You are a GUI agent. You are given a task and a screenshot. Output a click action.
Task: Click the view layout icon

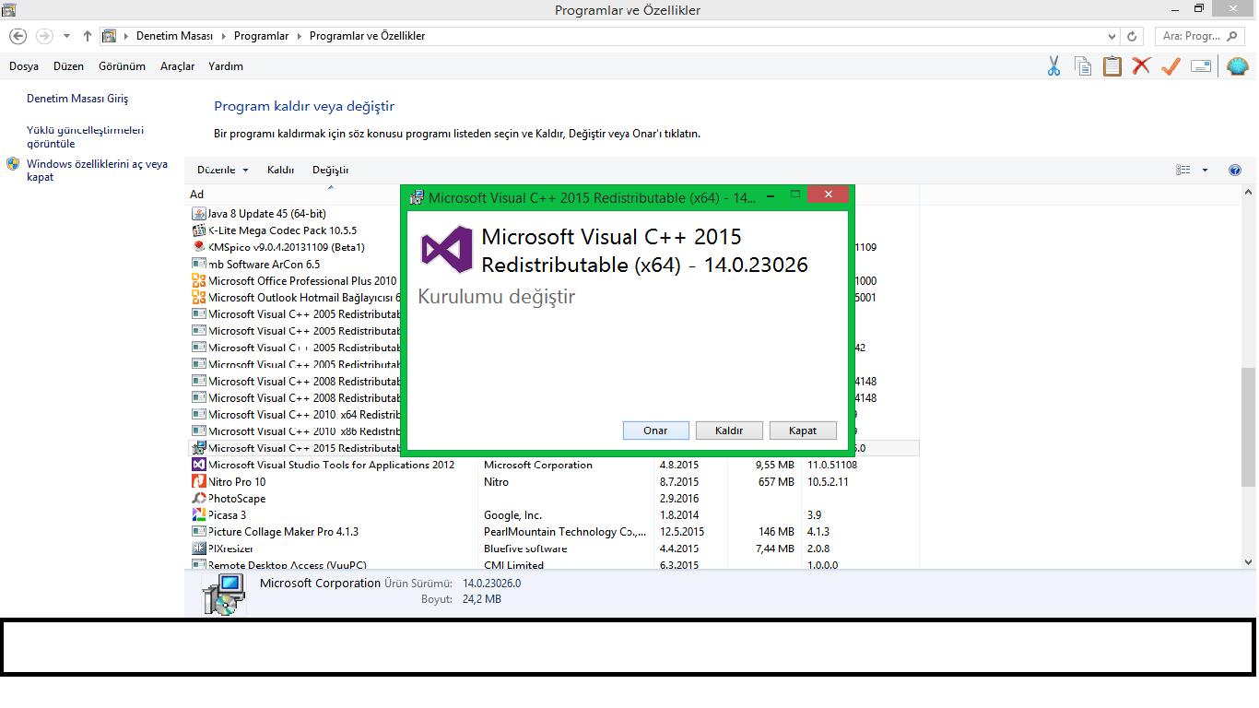pos(1183,170)
